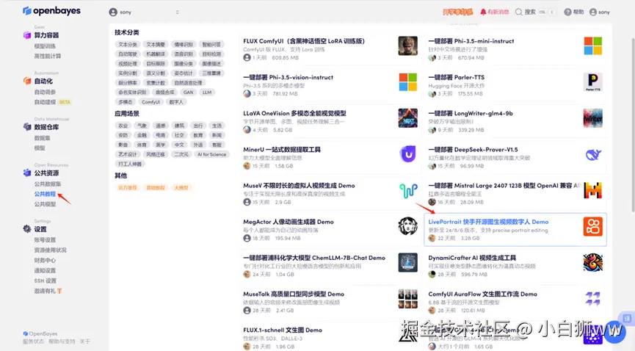Open the MinerU 一站式数据提取工具 tutorial
The height and width of the screenshot is (351, 635).
pyautogui.click(x=282, y=150)
